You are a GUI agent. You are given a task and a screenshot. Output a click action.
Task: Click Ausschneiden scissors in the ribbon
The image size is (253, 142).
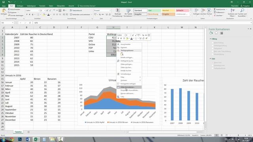(9, 9)
